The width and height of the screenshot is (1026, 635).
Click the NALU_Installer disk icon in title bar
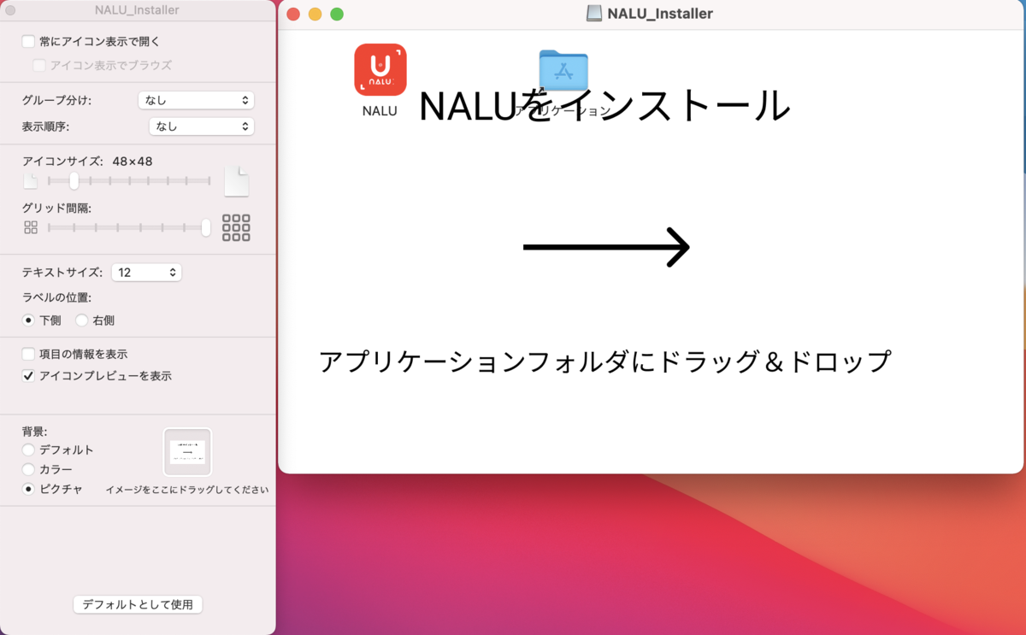[594, 14]
